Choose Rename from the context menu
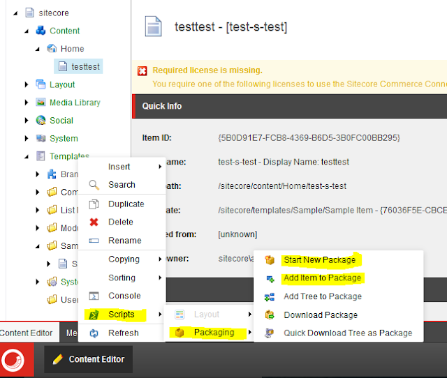This screenshot has width=447, height=378. point(122,241)
